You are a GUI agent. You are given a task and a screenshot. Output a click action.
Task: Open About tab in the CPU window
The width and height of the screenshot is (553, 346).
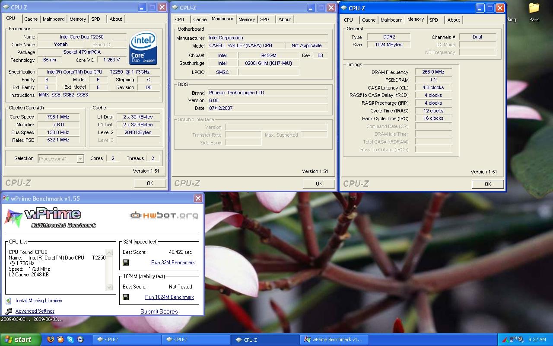tap(116, 19)
